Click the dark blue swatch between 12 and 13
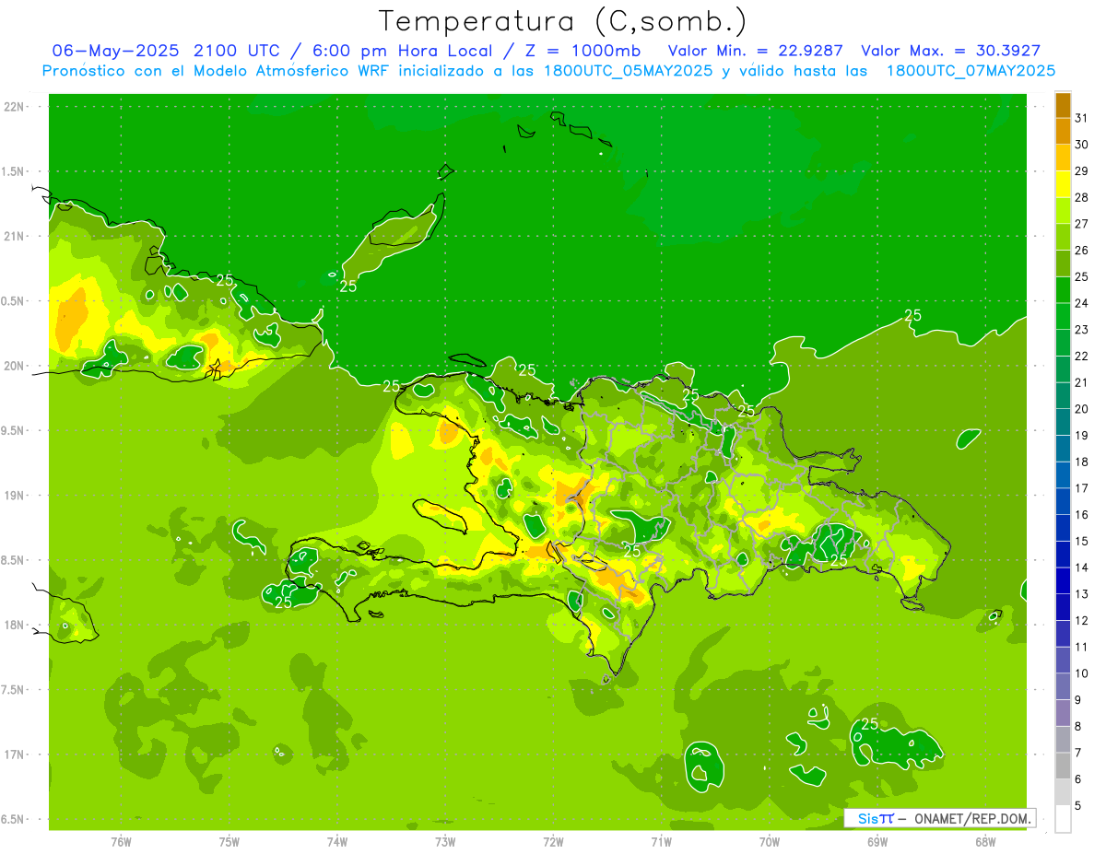1106x854 pixels. [1063, 607]
